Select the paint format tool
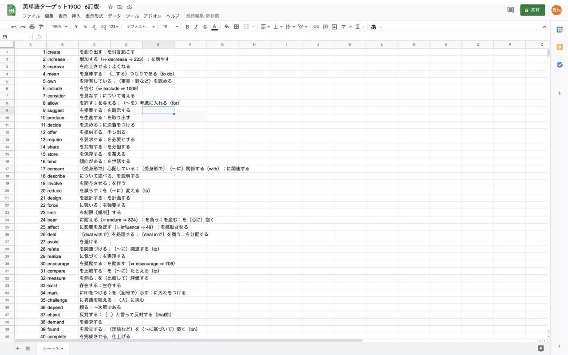Screen dimensions: 568x355 [41, 27]
